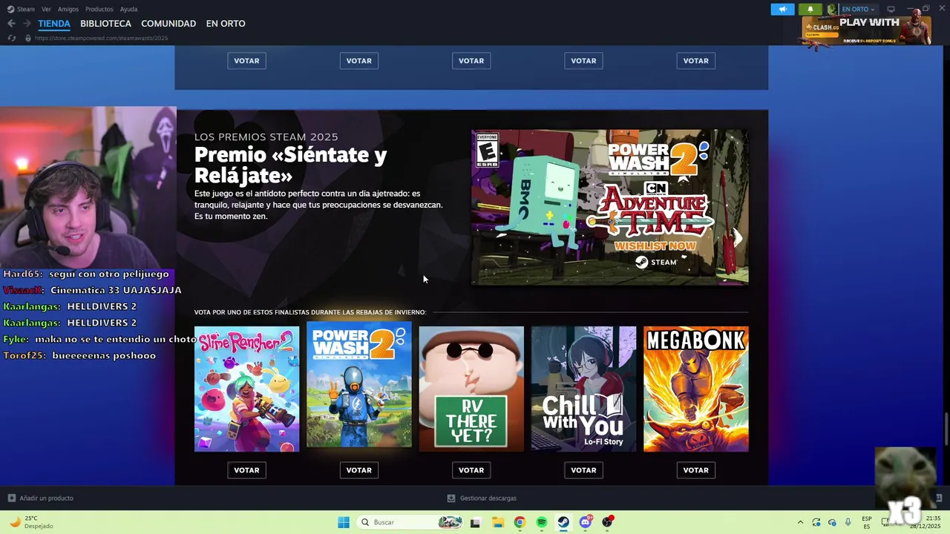This screenshot has height=534, width=950.
Task: Open the green notifications bell
Action: point(810,9)
